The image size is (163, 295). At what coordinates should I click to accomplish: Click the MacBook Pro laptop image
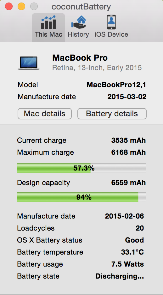click(29, 63)
